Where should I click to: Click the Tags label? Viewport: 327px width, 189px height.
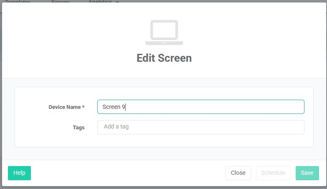79,128
